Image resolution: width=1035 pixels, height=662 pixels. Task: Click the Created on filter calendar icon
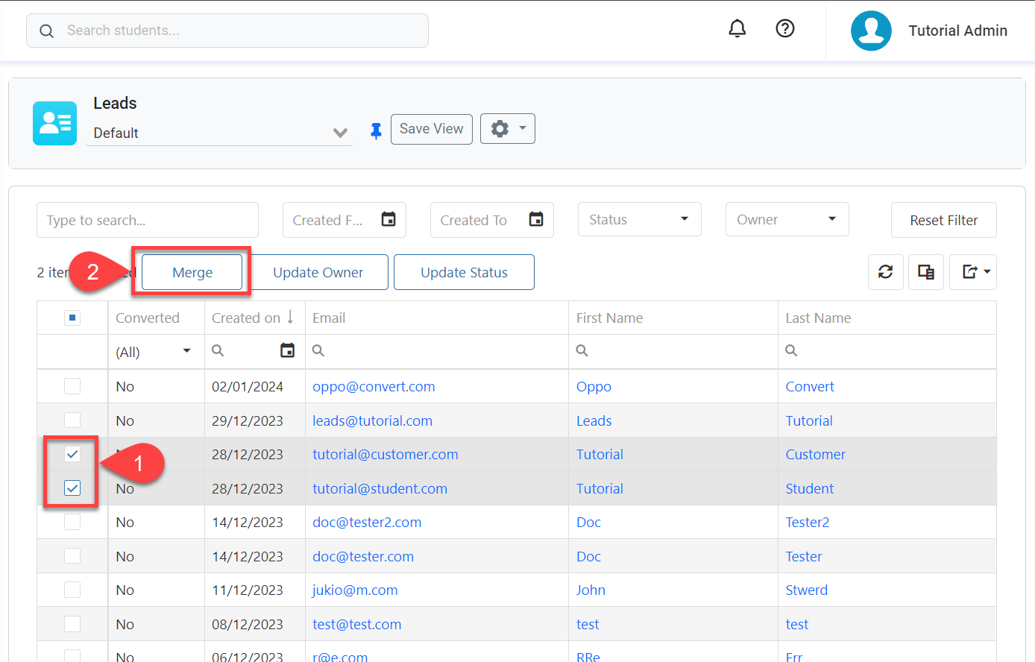tap(287, 350)
